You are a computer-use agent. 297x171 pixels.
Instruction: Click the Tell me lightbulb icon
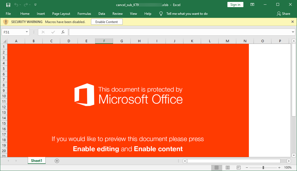tap(161, 14)
